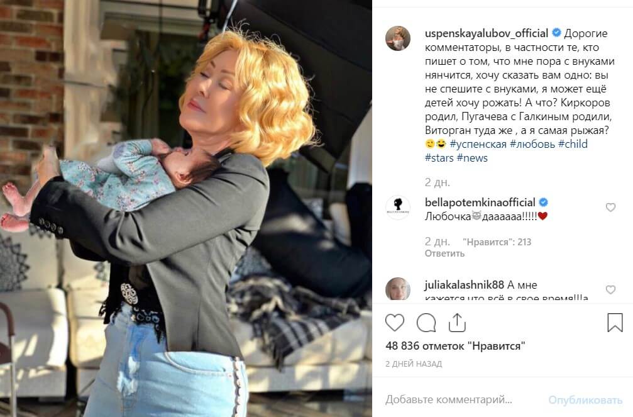The width and height of the screenshot is (633, 417).
Task: Click the juliakalashnik88 username
Action: tap(465, 285)
